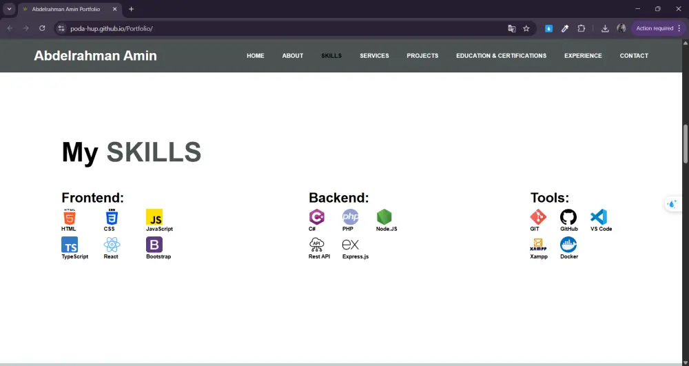Navigate to SERVICES section

pyautogui.click(x=374, y=56)
